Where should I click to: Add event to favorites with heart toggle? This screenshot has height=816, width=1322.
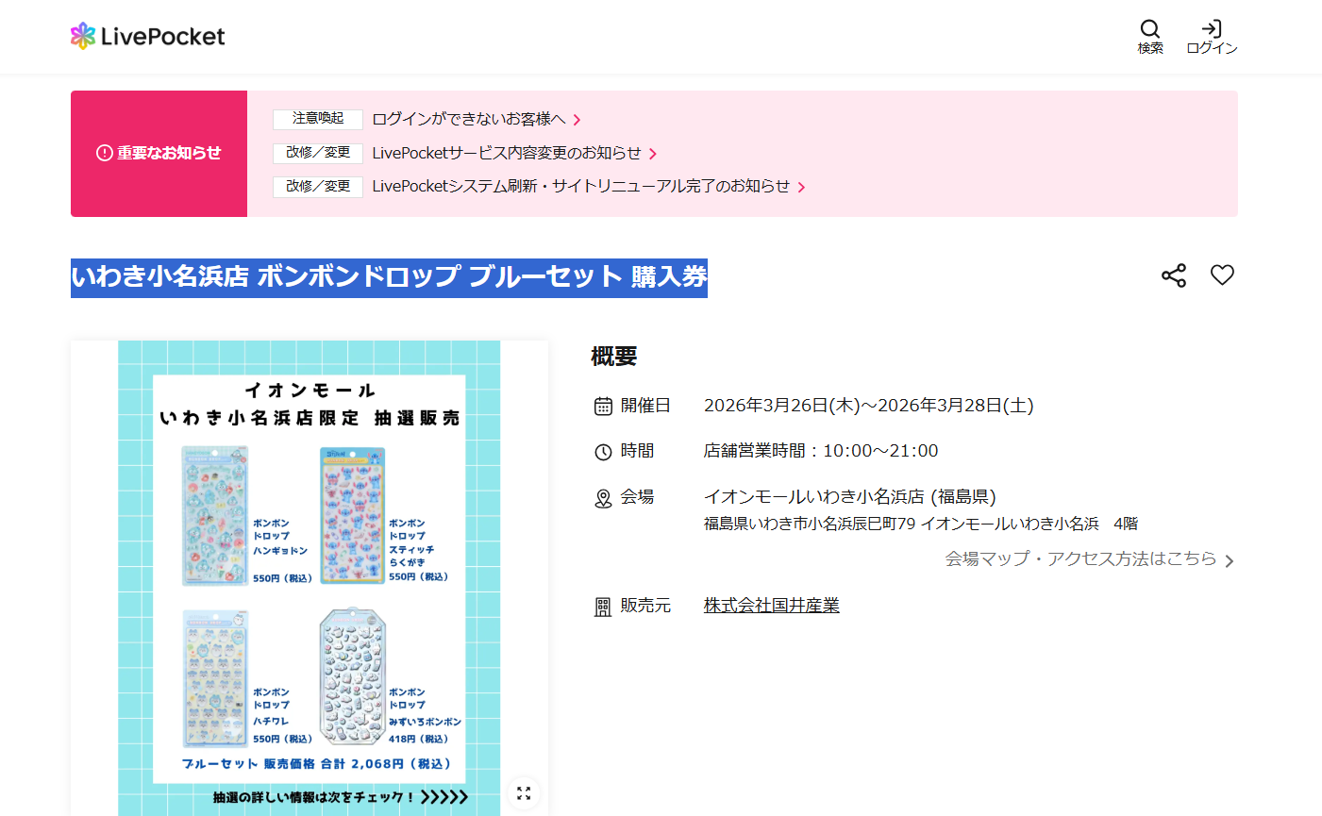1222,275
